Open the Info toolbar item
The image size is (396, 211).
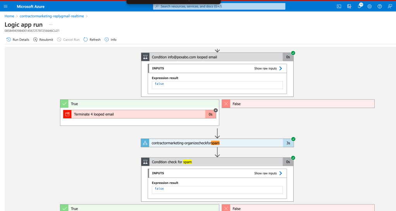pos(110,39)
